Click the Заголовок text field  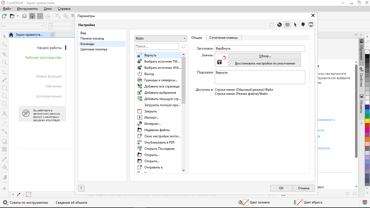(260, 48)
